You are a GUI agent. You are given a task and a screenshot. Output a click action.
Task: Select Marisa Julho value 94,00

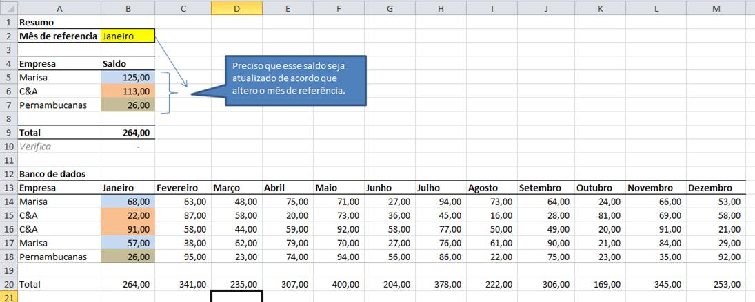point(441,202)
